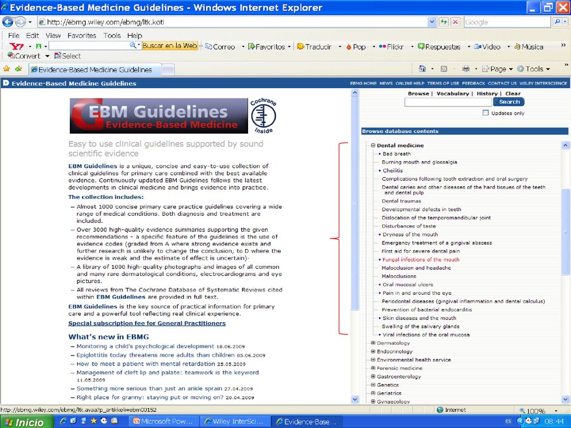Open the Tools gear dropdown
Viewport: 571px width, 428px height.
pos(534,69)
